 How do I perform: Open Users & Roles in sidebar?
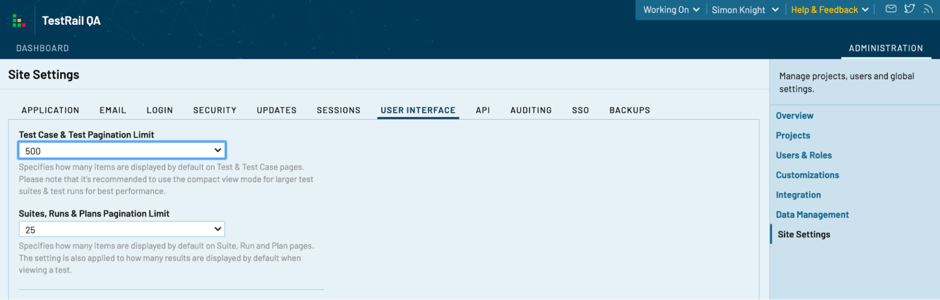(x=803, y=155)
